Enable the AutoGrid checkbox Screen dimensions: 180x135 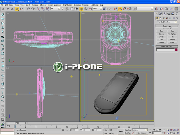click(x=171, y=28)
